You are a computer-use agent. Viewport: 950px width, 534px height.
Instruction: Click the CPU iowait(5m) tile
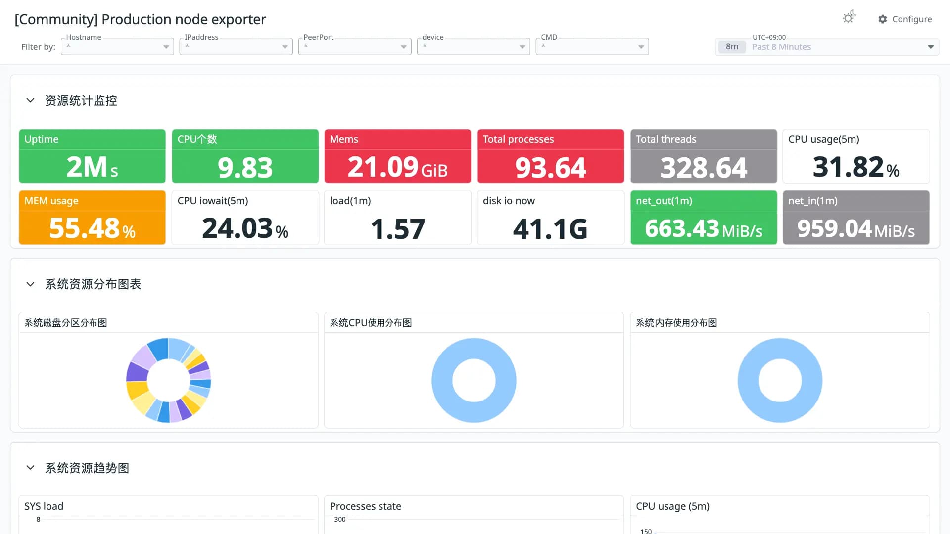click(245, 218)
